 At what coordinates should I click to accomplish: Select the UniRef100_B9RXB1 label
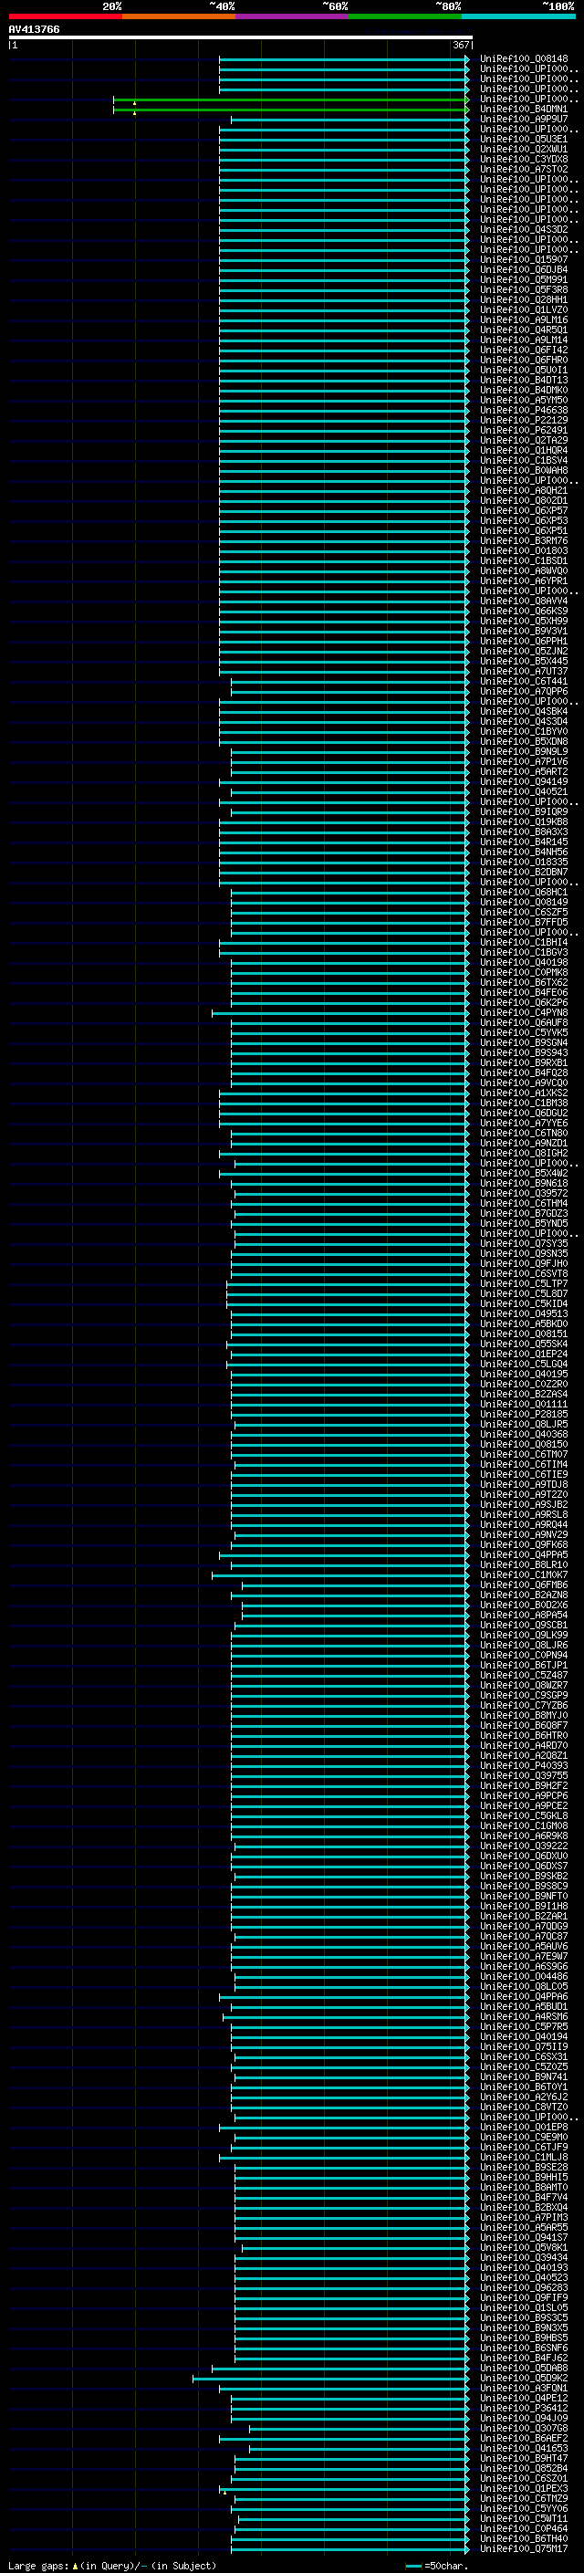tap(524, 1062)
